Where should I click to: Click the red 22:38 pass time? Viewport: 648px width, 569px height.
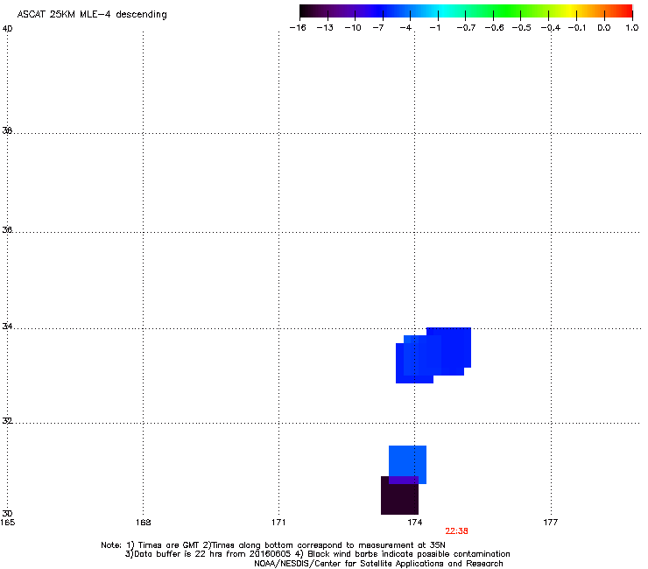[x=456, y=531]
